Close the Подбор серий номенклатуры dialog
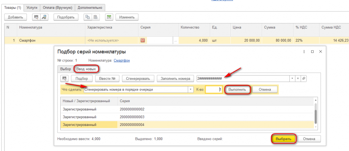Viewport: 349px width, 151px height. pos(320,52)
